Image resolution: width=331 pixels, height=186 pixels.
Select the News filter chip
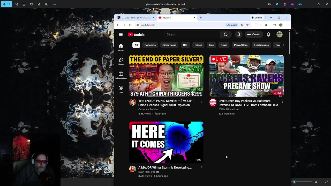pyautogui.click(x=224, y=45)
